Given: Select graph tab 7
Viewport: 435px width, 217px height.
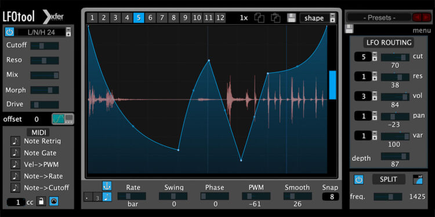Looking at the screenshot, I should [162, 18].
